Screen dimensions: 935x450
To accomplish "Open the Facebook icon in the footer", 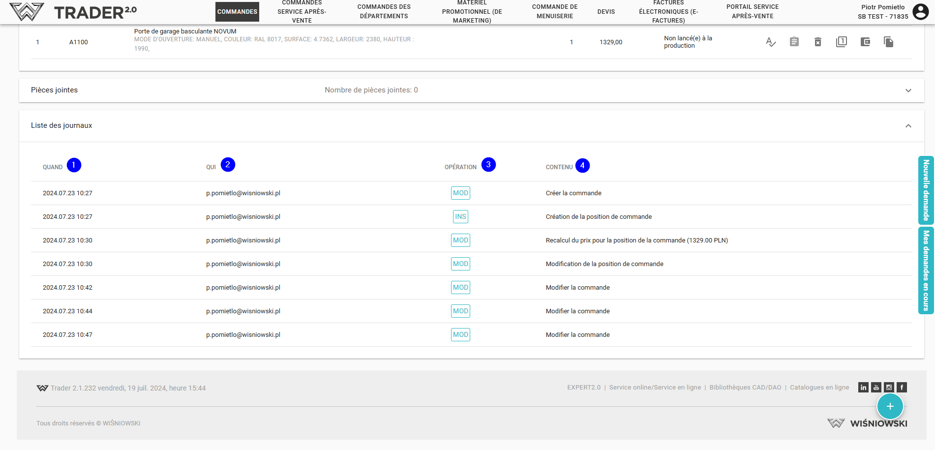I will (x=902, y=388).
